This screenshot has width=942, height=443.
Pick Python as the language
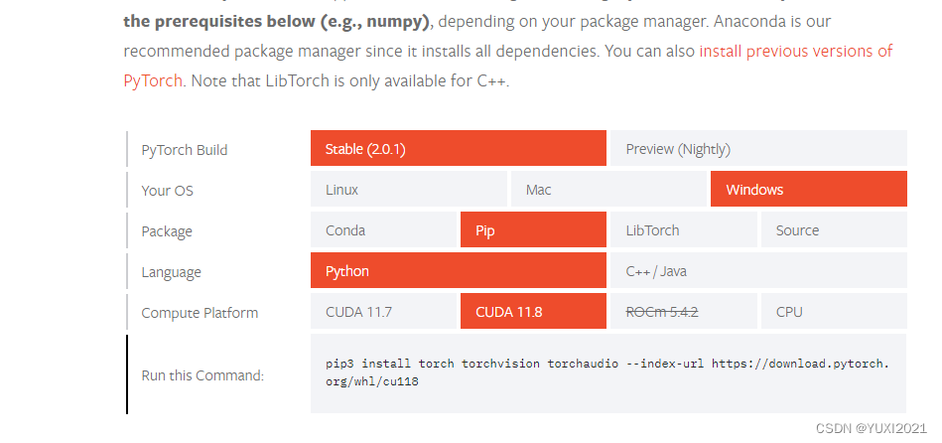pyautogui.click(x=458, y=271)
